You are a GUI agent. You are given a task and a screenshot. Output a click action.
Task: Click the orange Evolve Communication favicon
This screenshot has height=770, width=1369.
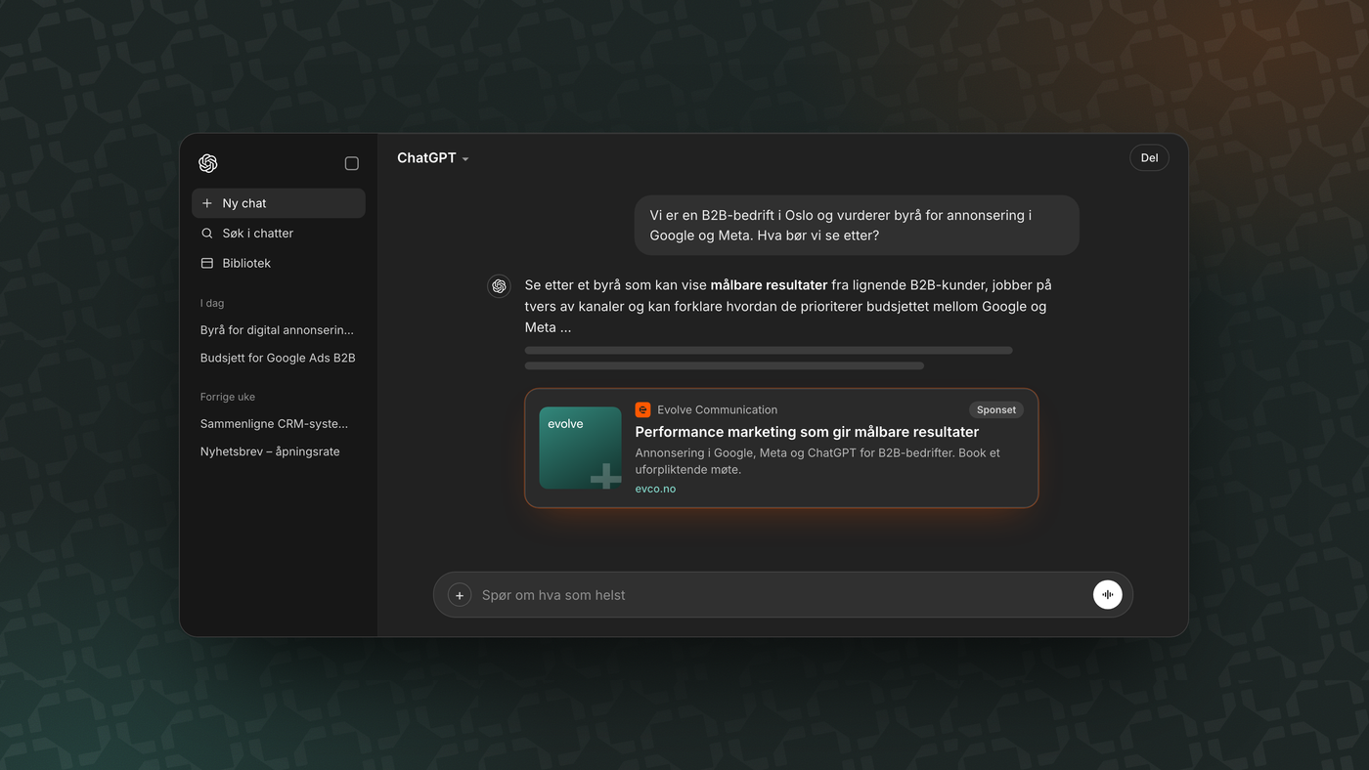pyautogui.click(x=642, y=409)
